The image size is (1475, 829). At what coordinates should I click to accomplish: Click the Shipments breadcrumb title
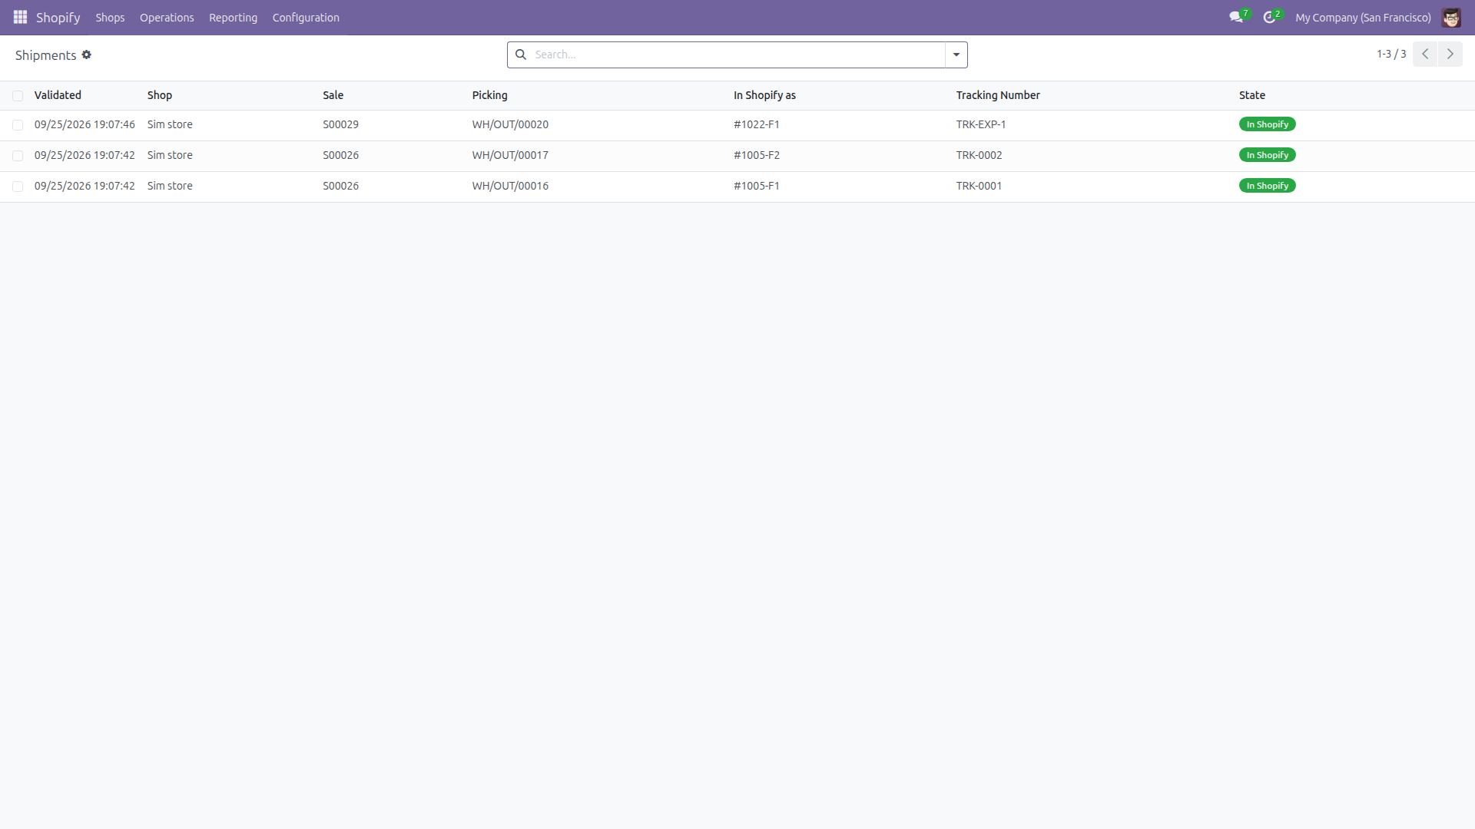[45, 55]
